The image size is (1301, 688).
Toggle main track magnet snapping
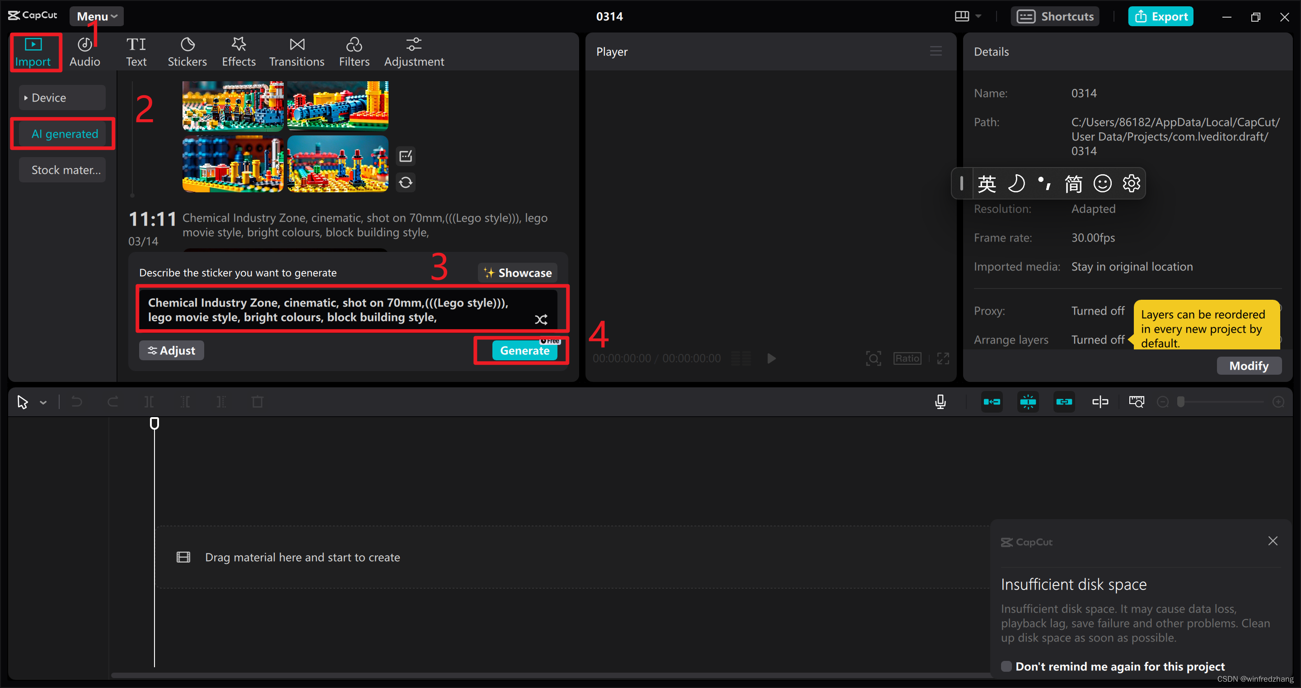(x=992, y=402)
